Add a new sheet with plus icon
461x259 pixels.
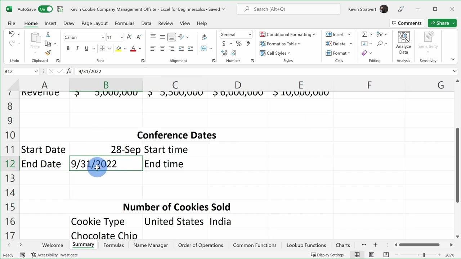(375, 245)
